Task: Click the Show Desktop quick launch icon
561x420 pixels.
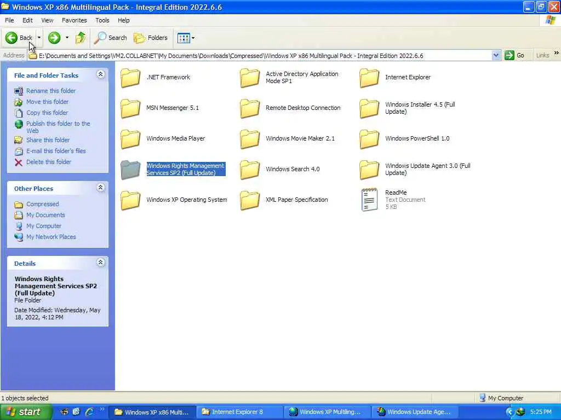Action: point(76,412)
